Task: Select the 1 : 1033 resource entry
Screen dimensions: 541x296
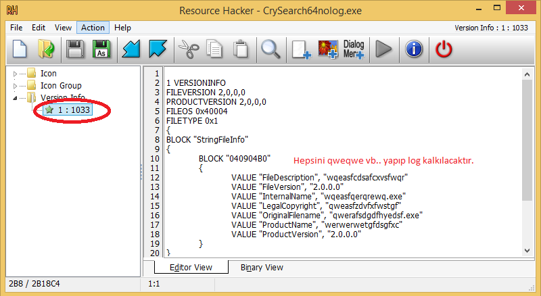Action: pos(68,109)
